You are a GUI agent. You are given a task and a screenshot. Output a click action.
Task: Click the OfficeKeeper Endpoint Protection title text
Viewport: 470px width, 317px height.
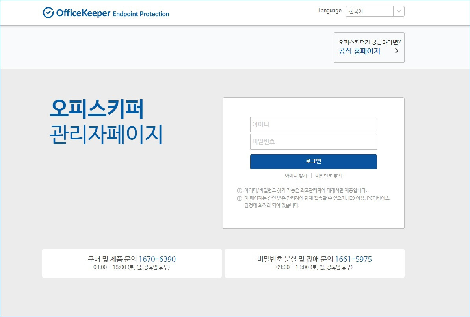point(112,13)
